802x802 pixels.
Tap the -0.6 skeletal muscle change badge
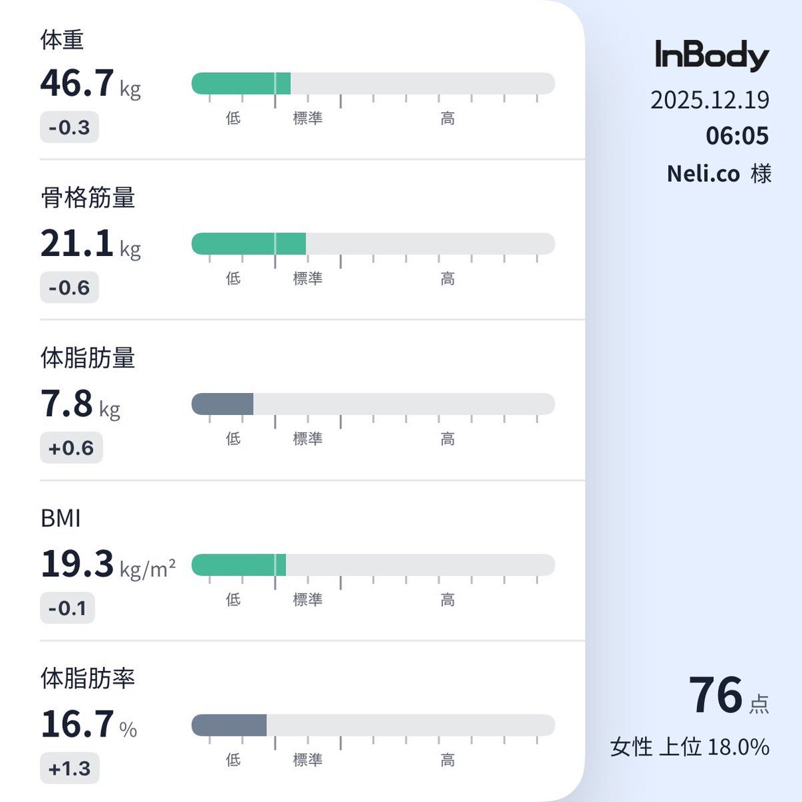[x=70, y=288]
